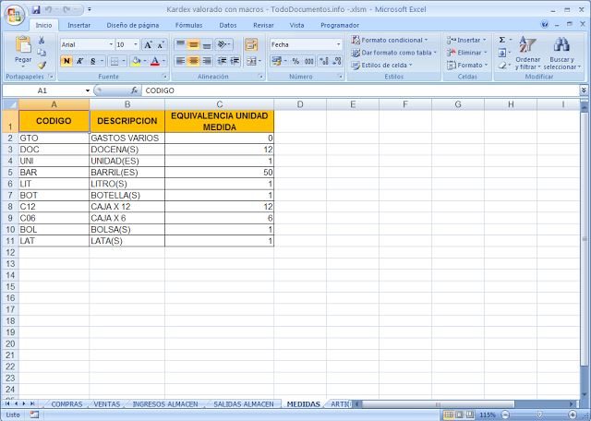The height and width of the screenshot is (421, 591).
Task: Zoom out with the minus button
Action: tap(506, 415)
